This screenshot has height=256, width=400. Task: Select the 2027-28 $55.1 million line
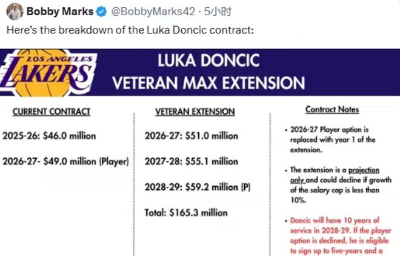[x=192, y=161]
